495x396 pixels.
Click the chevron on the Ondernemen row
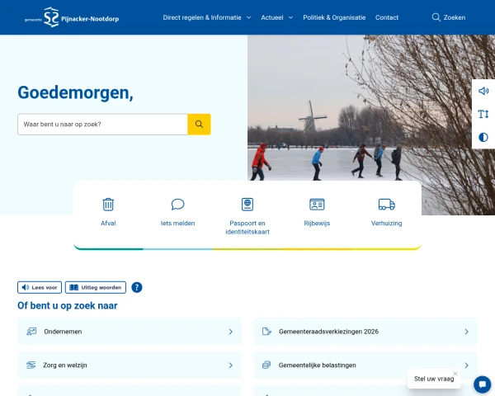point(231,332)
